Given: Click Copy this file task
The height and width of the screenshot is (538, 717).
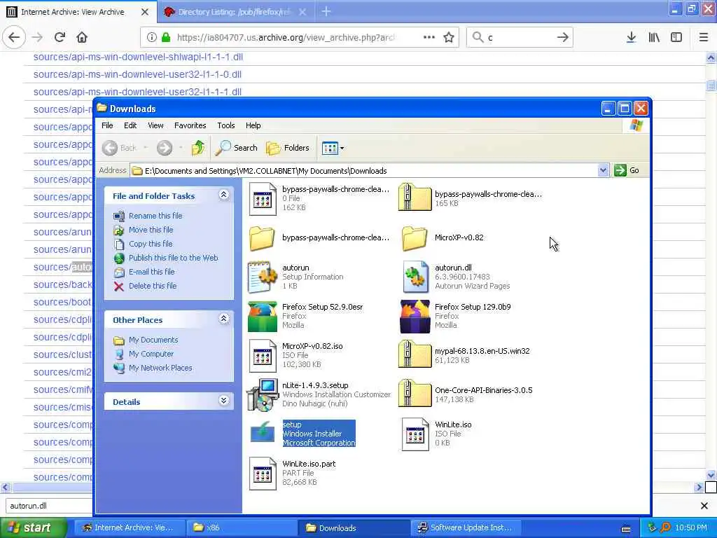Looking at the screenshot, I should click(151, 244).
